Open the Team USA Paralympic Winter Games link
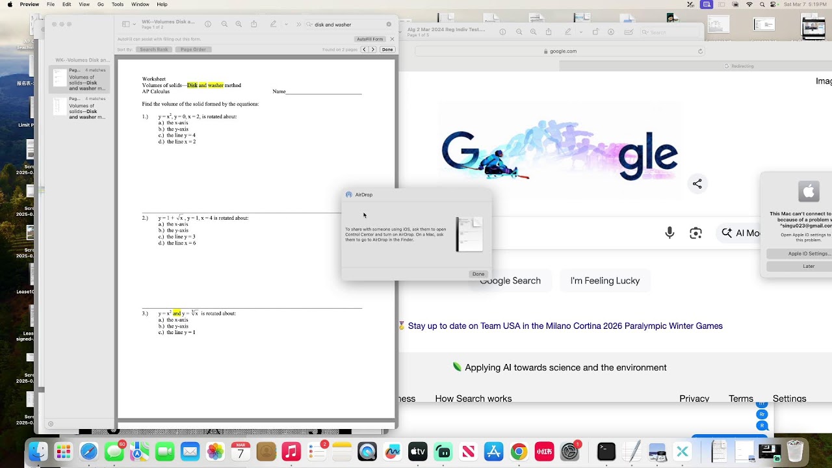The width and height of the screenshot is (832, 468). [x=565, y=326]
